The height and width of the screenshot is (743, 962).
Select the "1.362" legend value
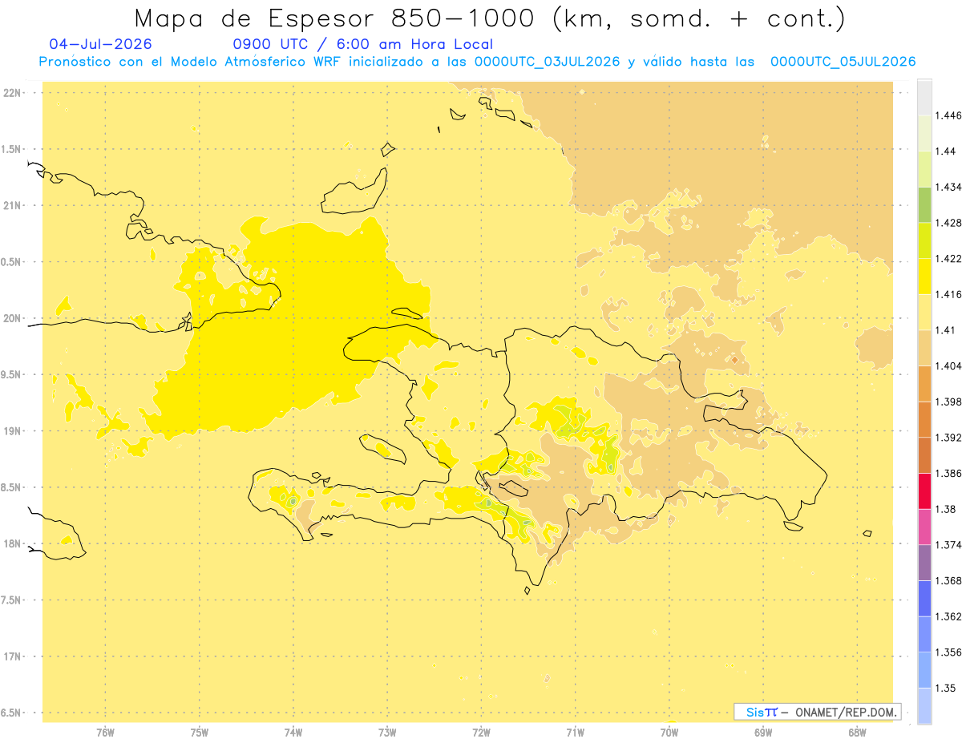948,616
